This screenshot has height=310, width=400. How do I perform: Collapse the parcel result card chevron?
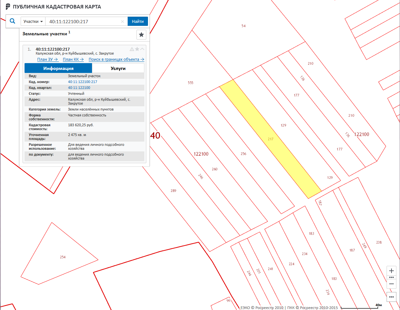coord(142,49)
